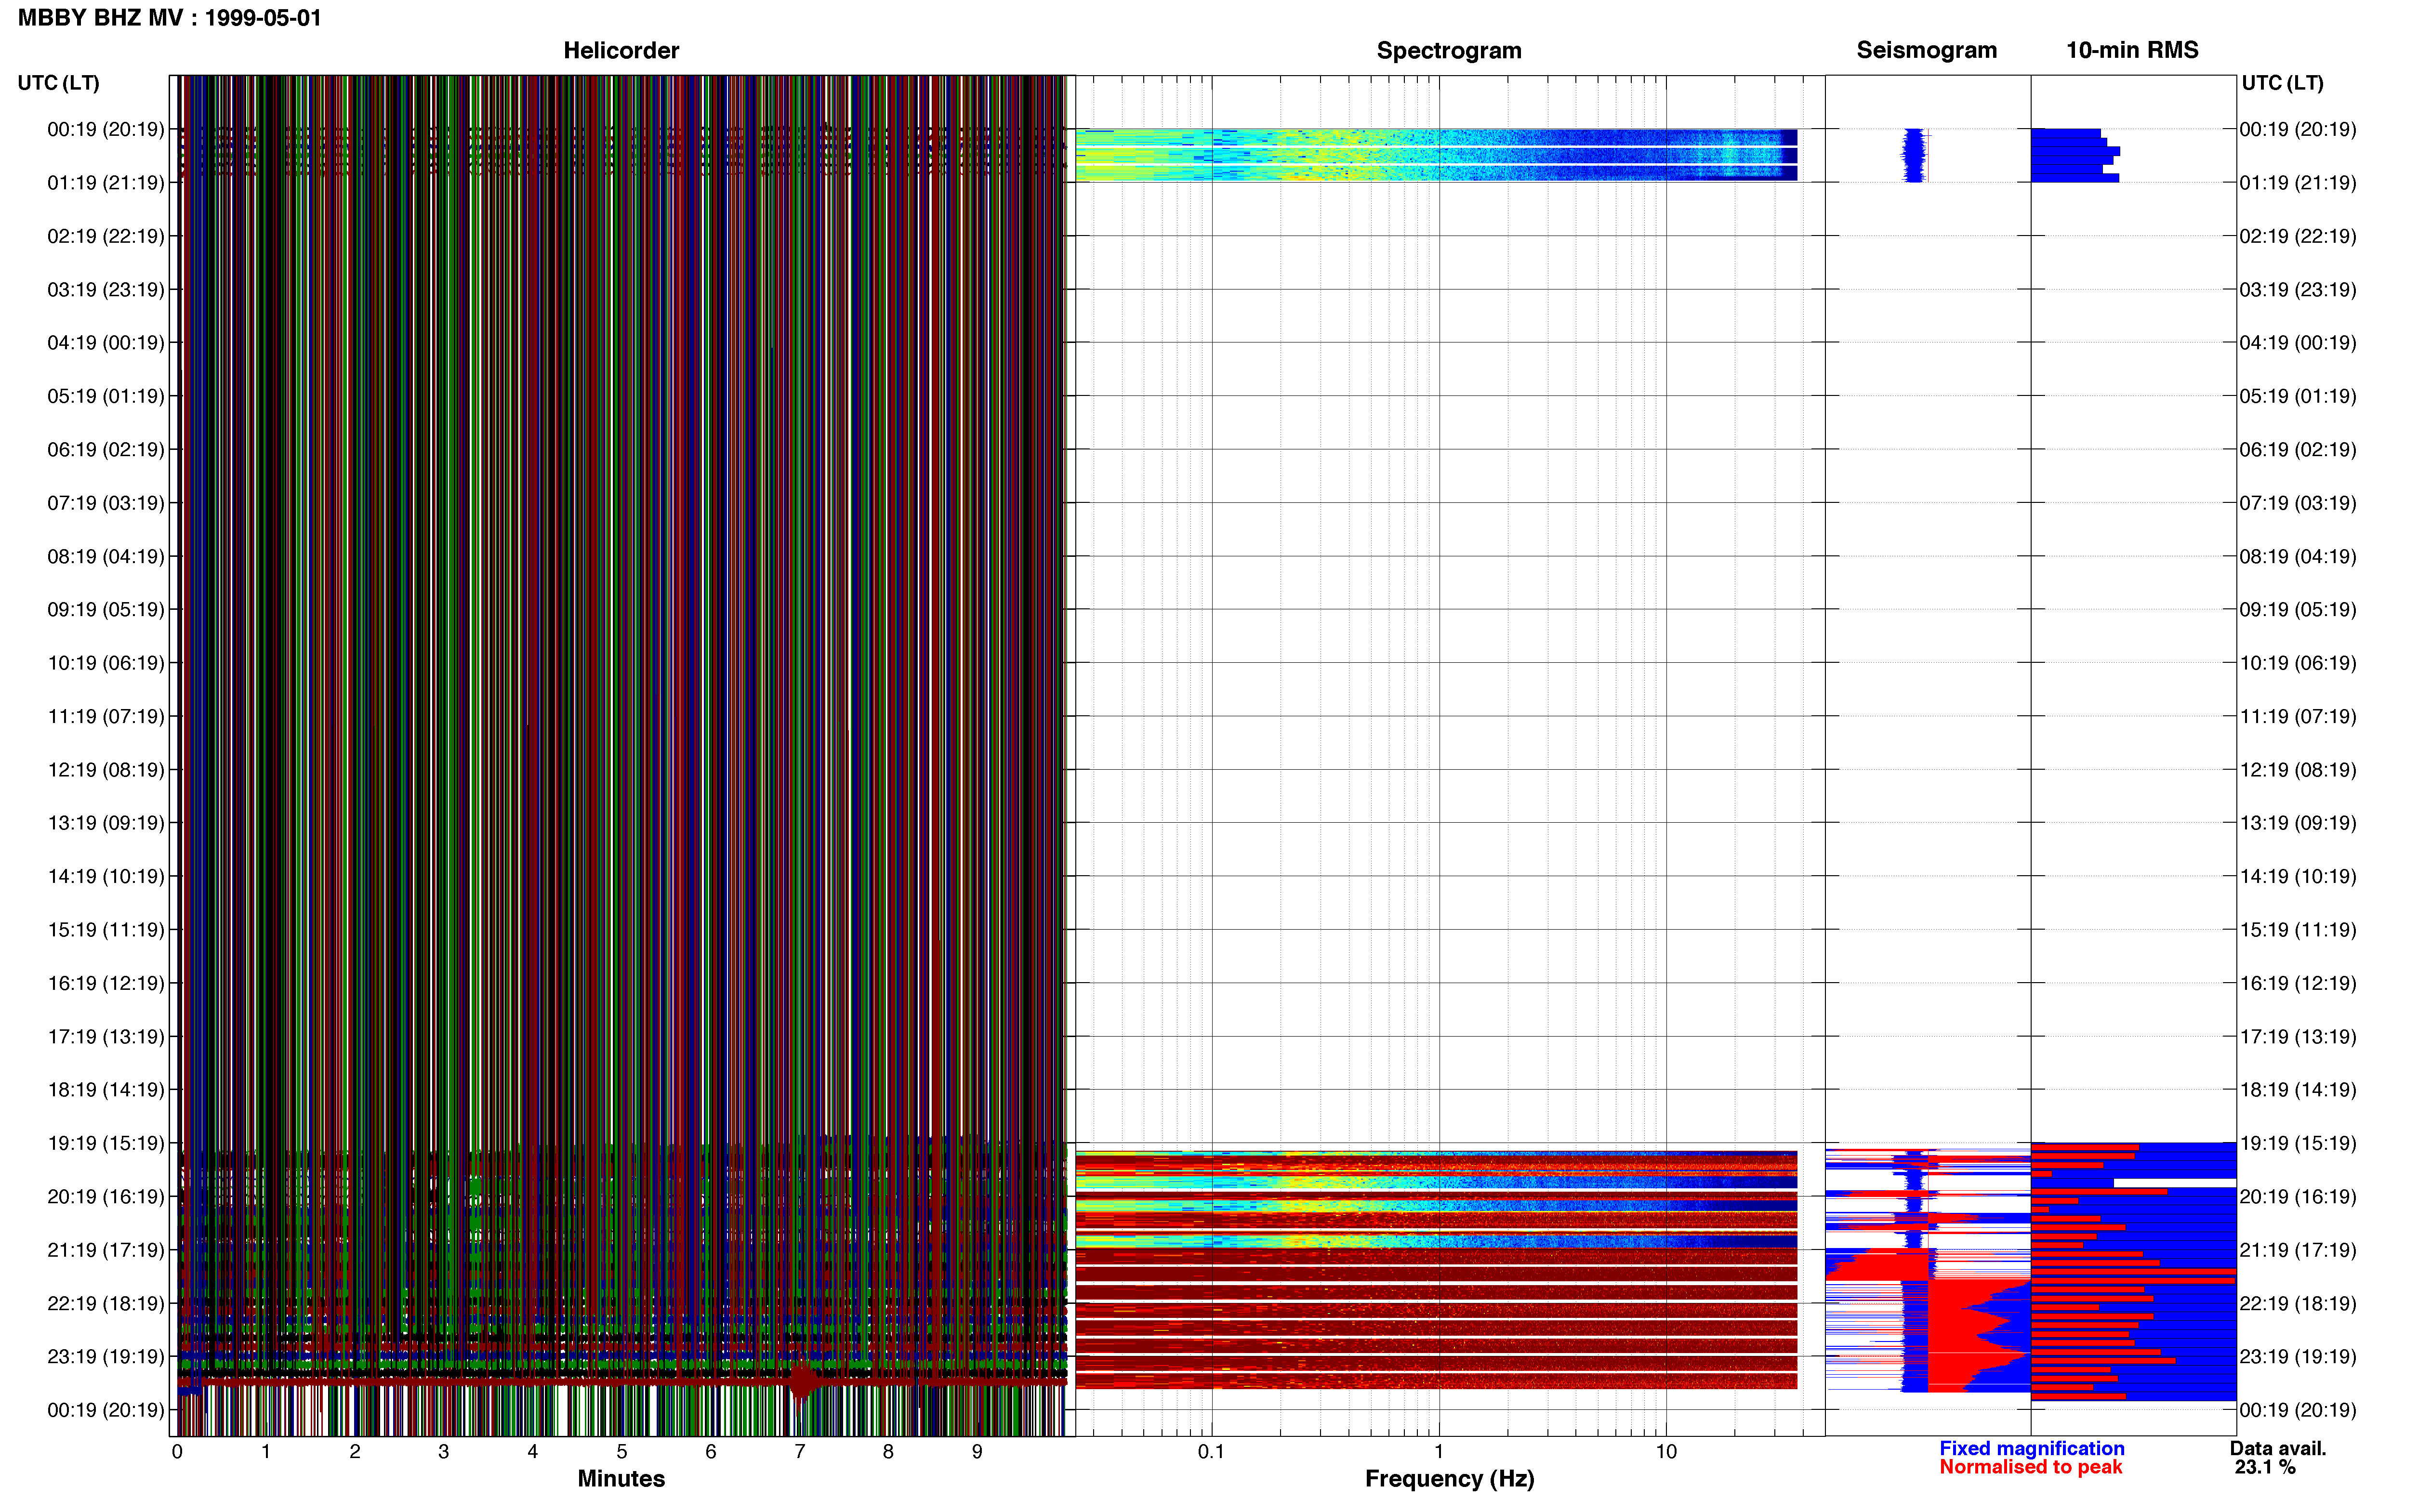Click left axis time '23:19 (19:19)'
The image size is (2418, 1512).
[x=106, y=1357]
